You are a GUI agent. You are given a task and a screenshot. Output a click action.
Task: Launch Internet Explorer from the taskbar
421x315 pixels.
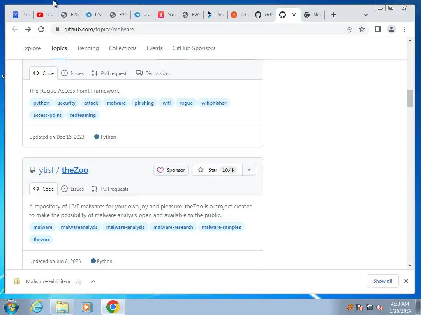pos(37,307)
